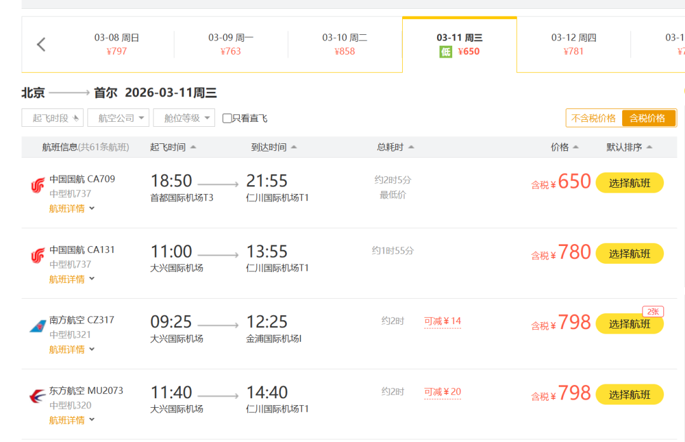Image resolution: width=685 pixels, height=442 pixels.
Task: Enable the 只看直飞 direct-flights checkbox
Action: (x=227, y=118)
